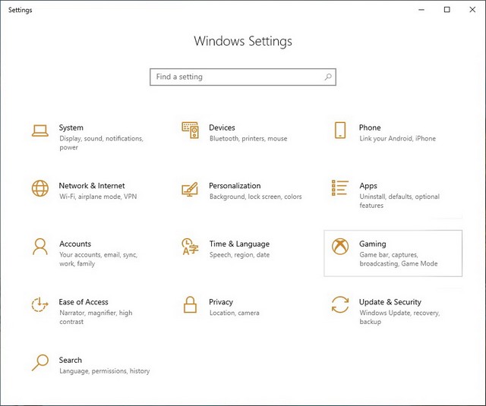Click the Personalization paintbrush icon
The image size is (486, 406).
(x=190, y=189)
